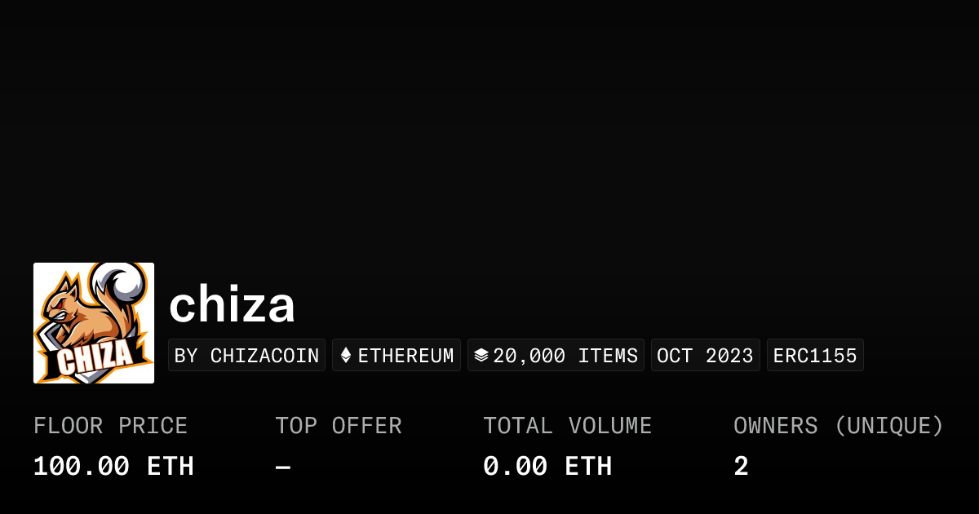Select the unique owners count 2
This screenshot has height=514, width=979.
pos(741,467)
